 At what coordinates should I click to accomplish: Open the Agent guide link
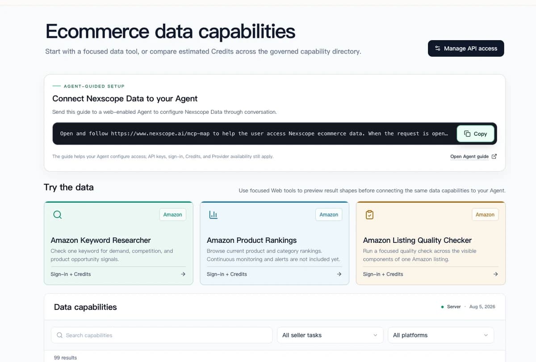point(469,156)
